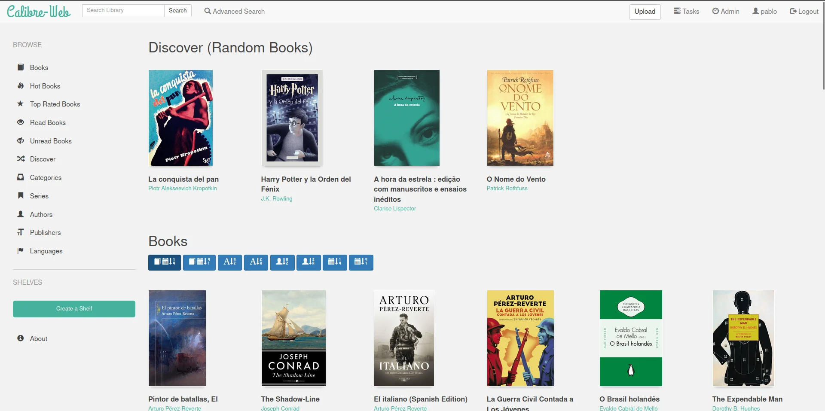The image size is (825, 411).
Task: Sort by publishing date, newest first
Action: point(334,262)
